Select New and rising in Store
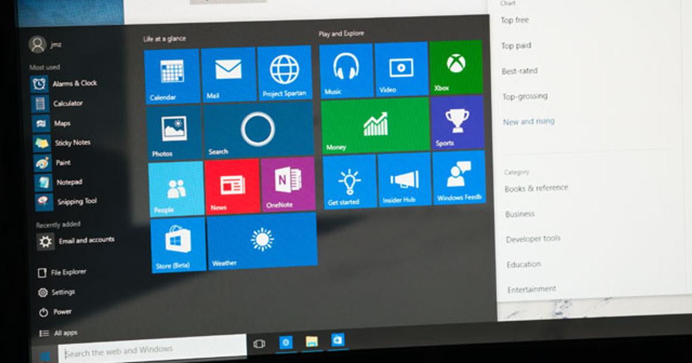 529,122
